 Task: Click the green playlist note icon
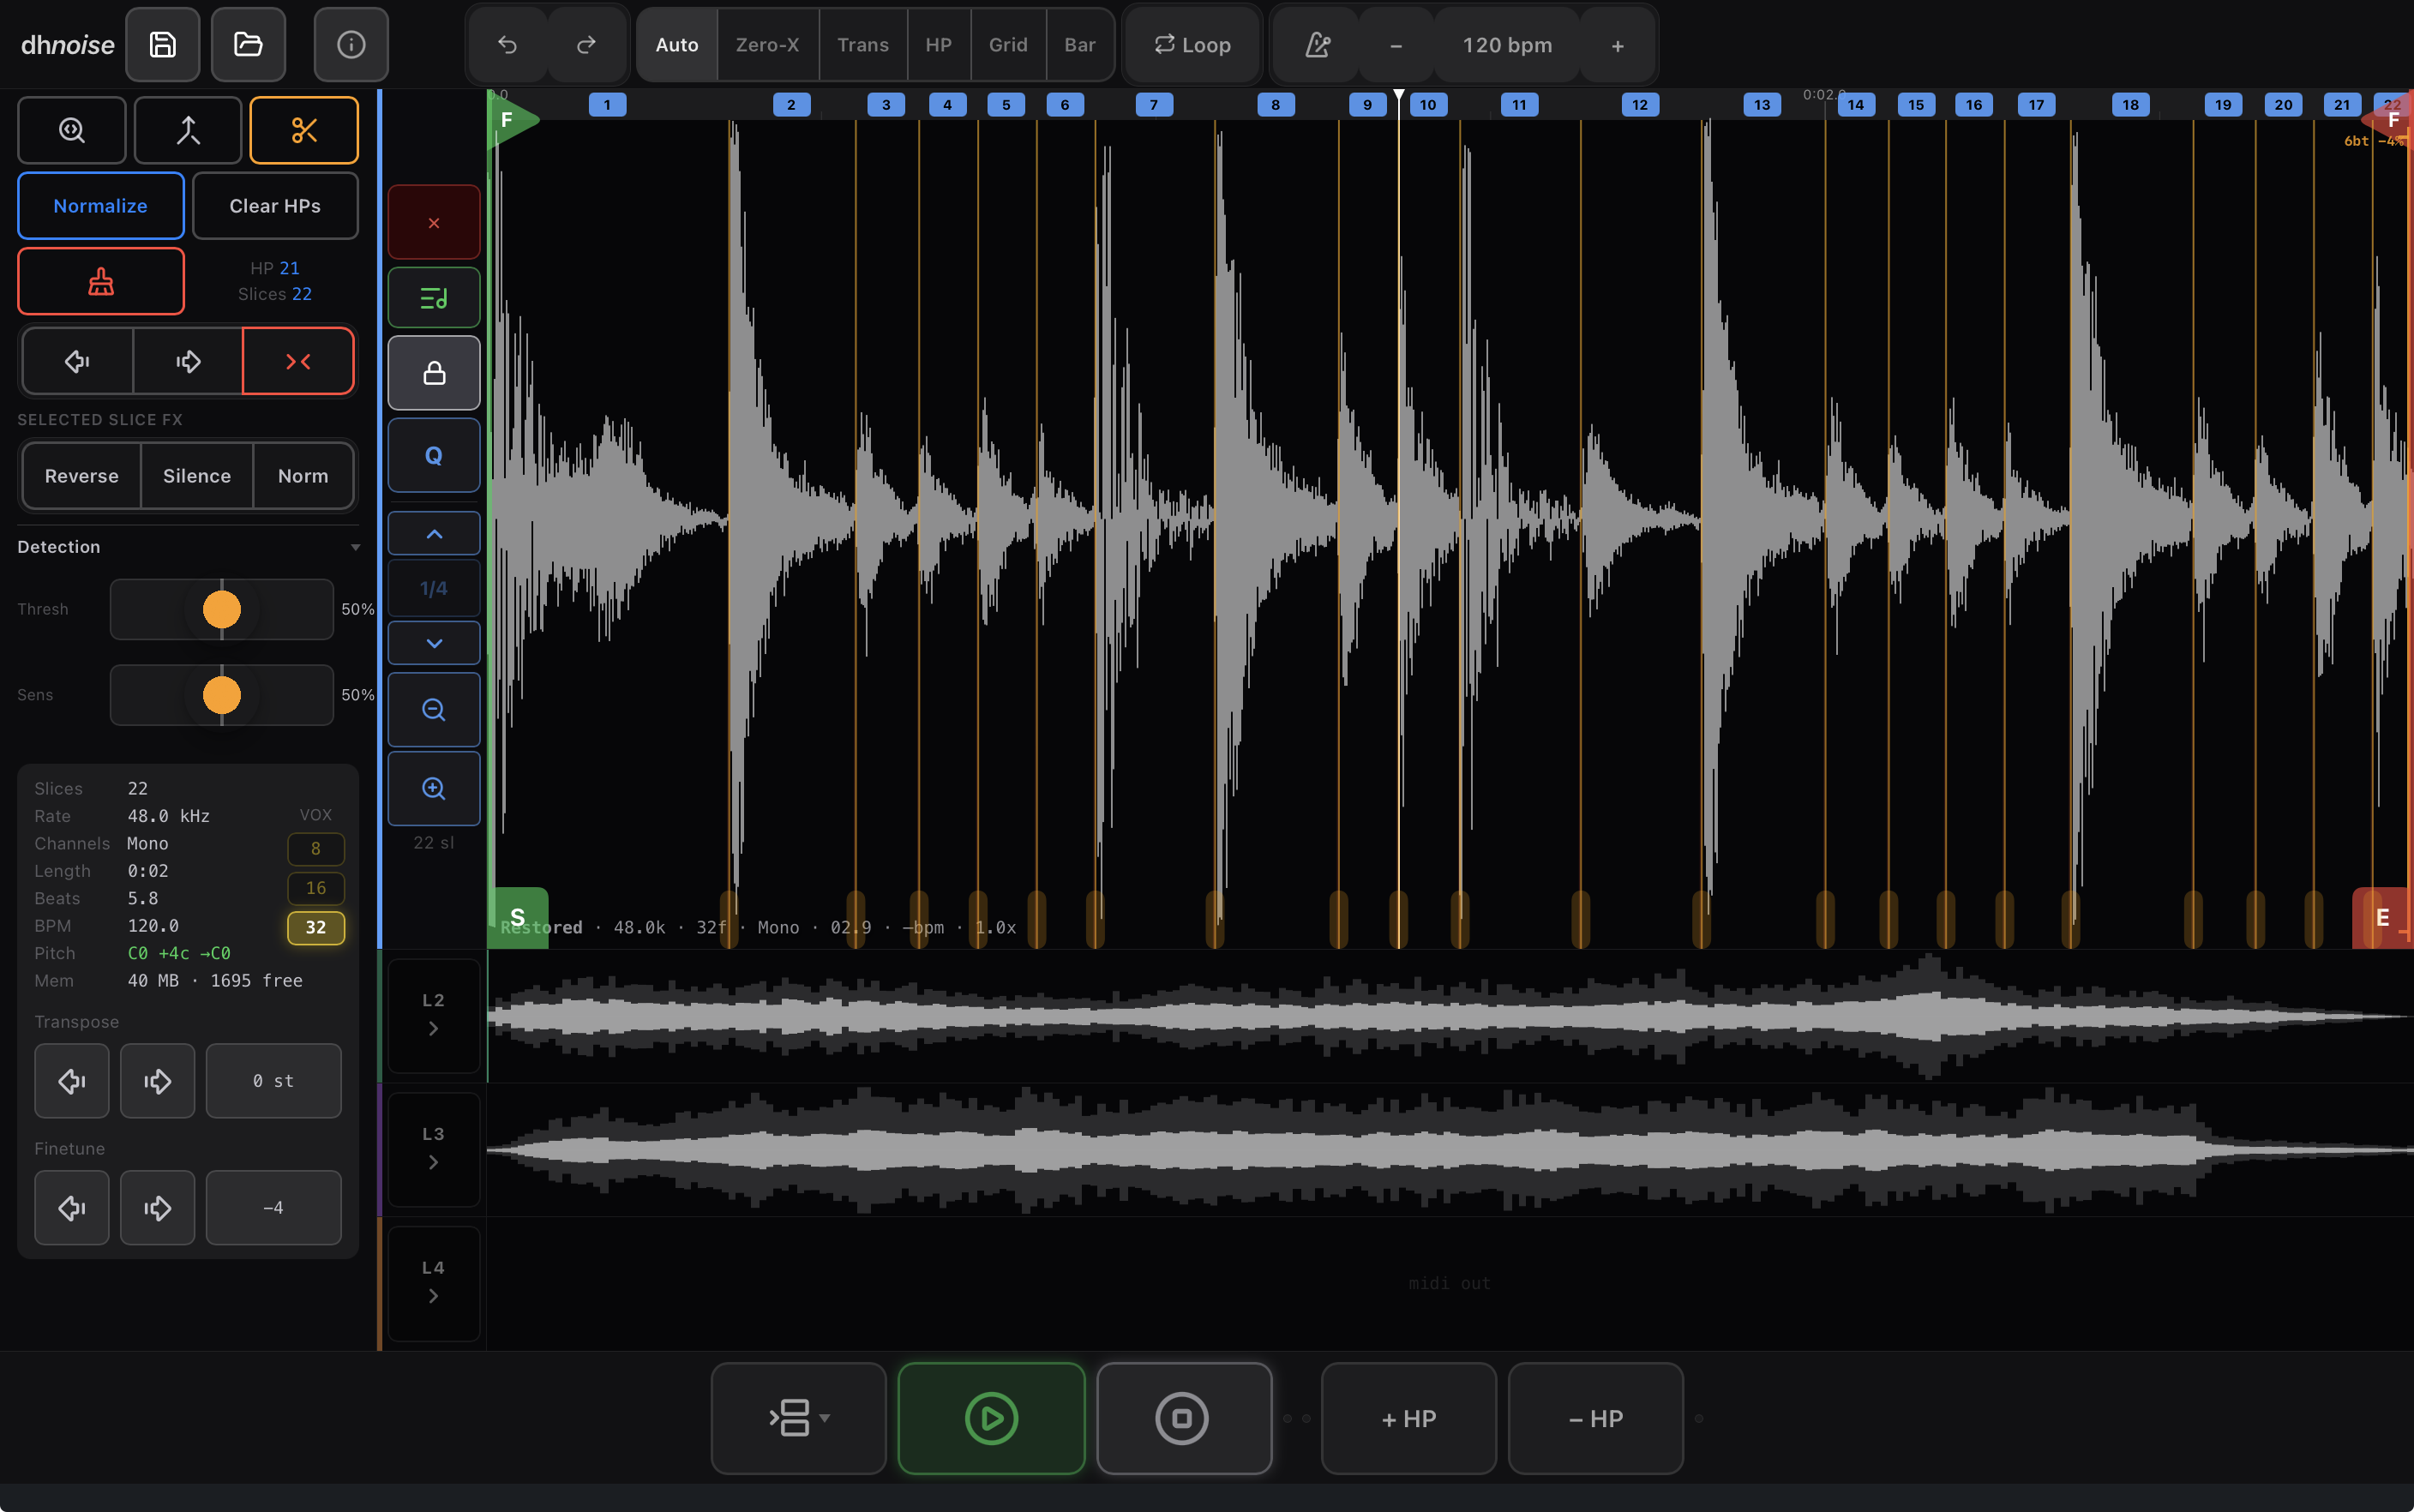pyautogui.click(x=434, y=298)
